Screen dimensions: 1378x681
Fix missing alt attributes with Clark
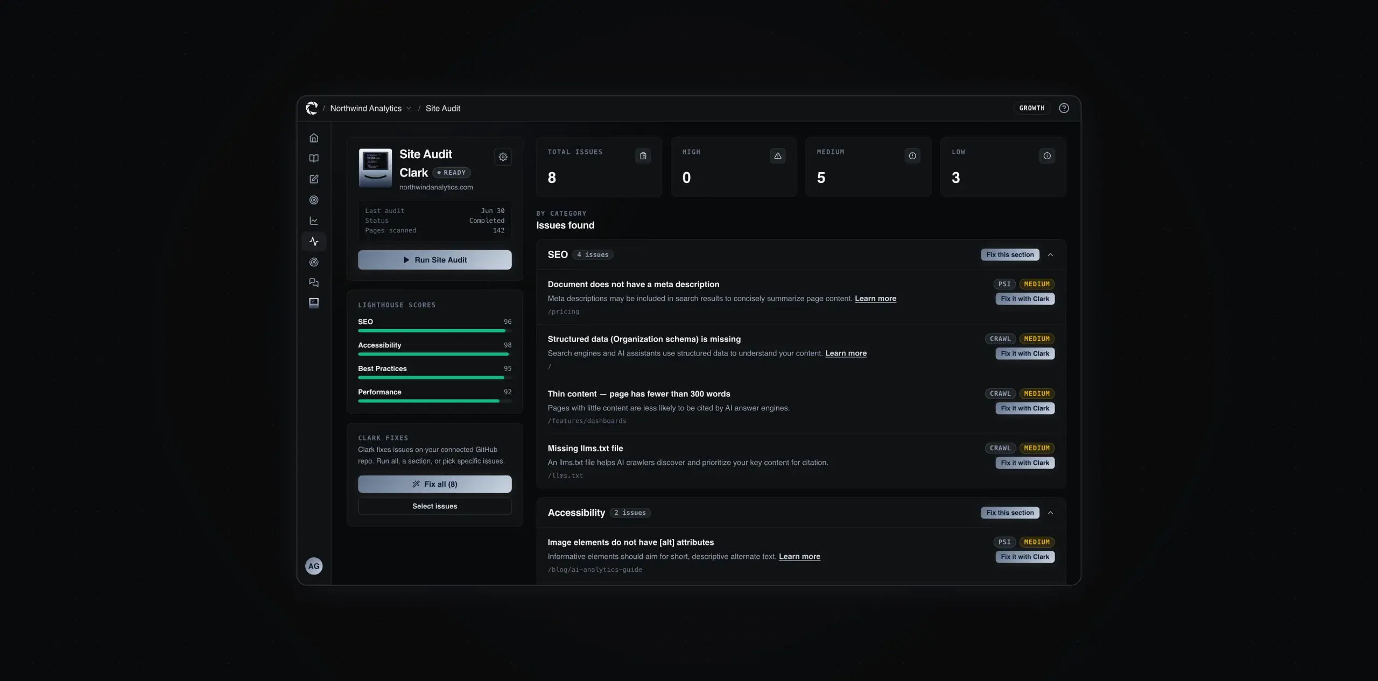coord(1025,557)
